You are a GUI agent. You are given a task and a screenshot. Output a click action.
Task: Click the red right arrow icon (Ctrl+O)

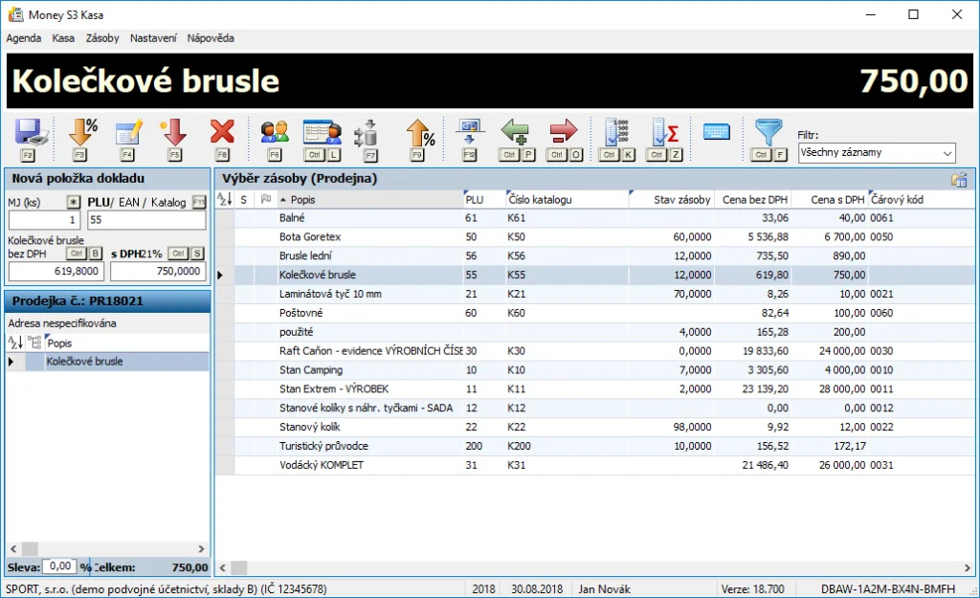564,133
